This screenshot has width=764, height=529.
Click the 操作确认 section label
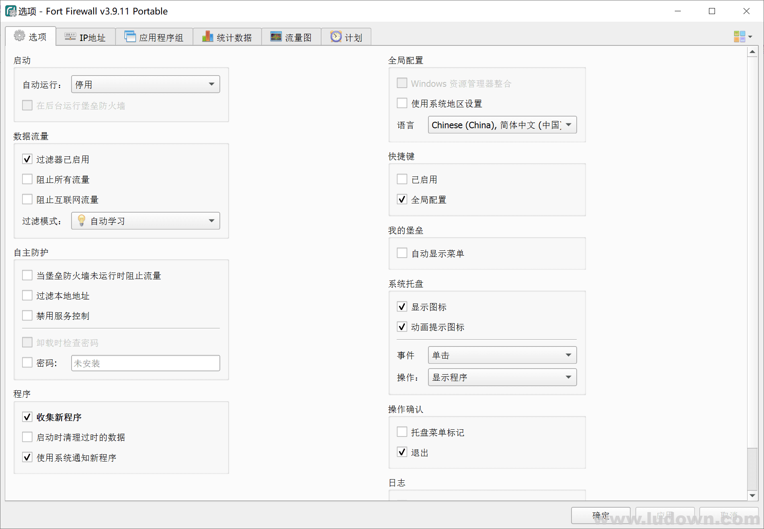tap(406, 409)
